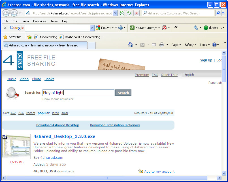Open the FAQ link
The height and width of the screenshot is (182, 228).
tap(155, 75)
